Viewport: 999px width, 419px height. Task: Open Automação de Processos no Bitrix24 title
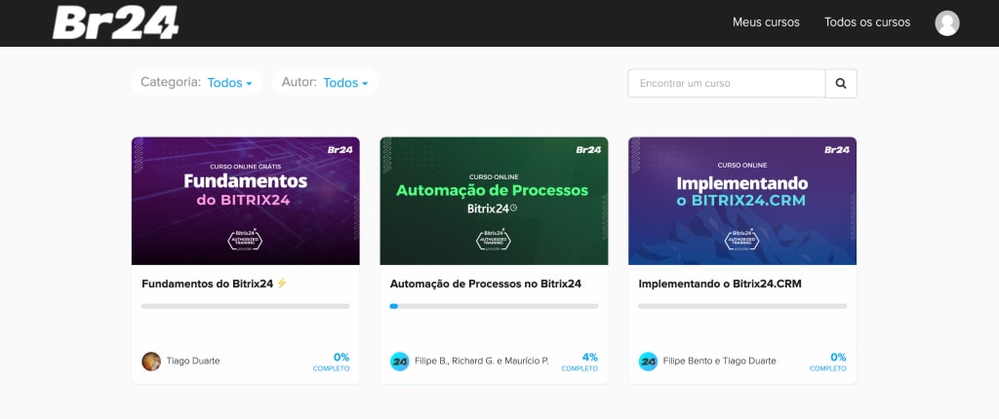click(x=485, y=284)
